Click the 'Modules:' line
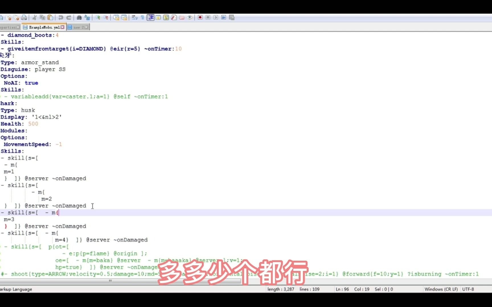 pos(14,131)
